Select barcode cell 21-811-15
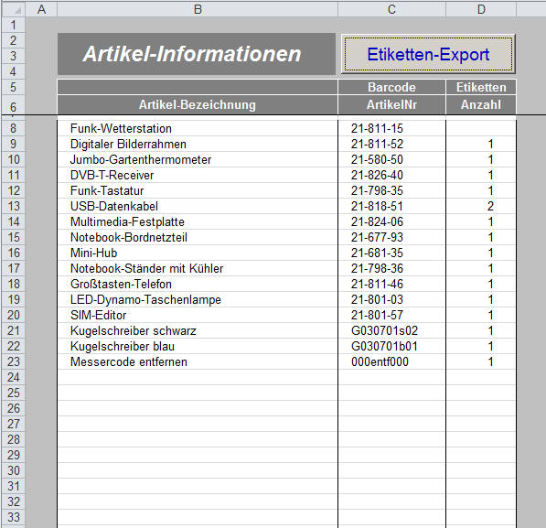The height and width of the screenshot is (528, 546). 391,128
